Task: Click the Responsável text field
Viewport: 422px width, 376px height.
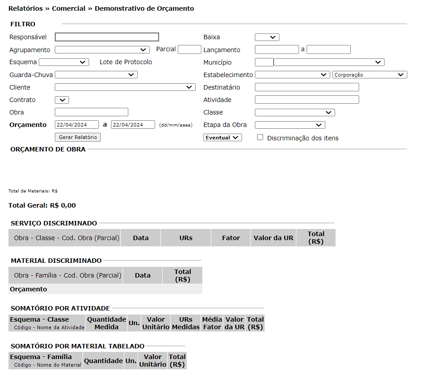Action: pos(107,37)
